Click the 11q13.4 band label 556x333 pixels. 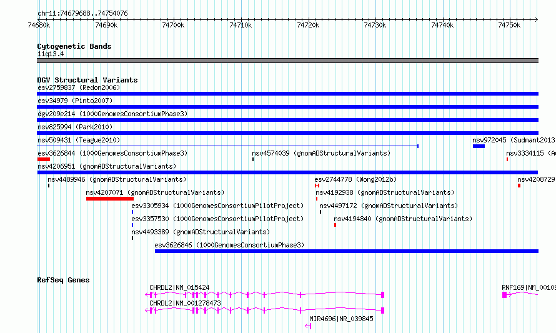51,54
